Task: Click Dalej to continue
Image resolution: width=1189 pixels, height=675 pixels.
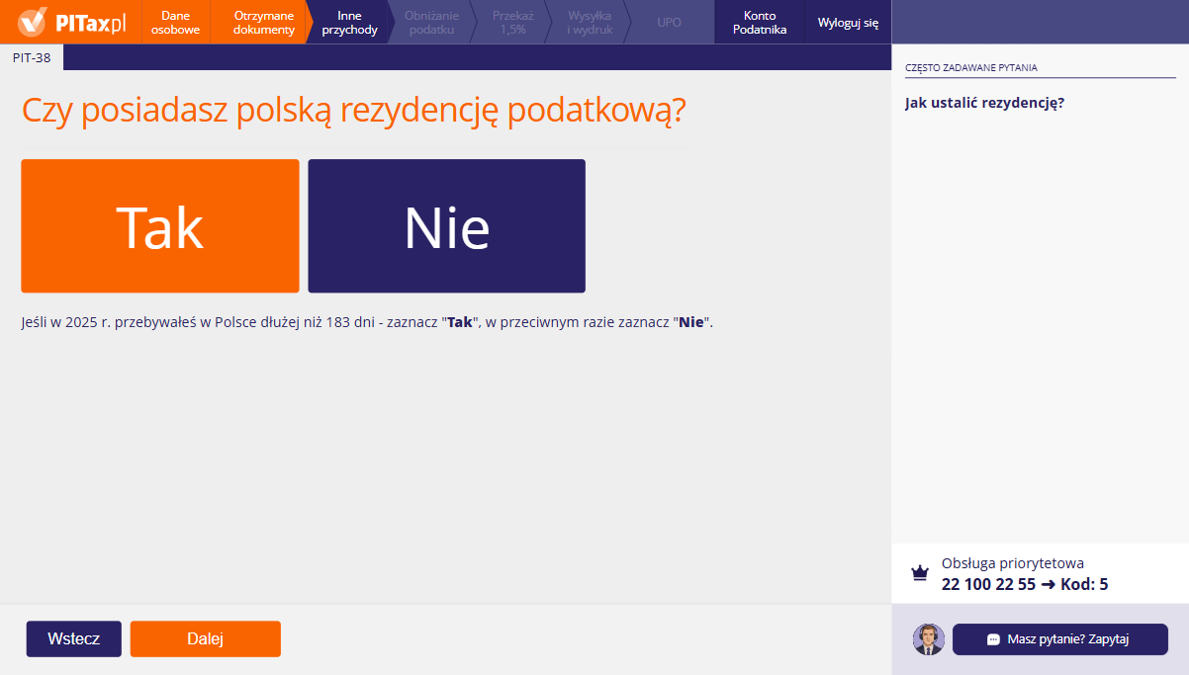Action: coord(205,638)
